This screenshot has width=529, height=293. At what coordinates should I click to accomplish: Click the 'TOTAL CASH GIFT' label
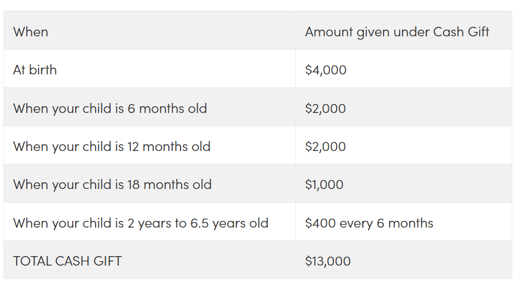(x=68, y=261)
